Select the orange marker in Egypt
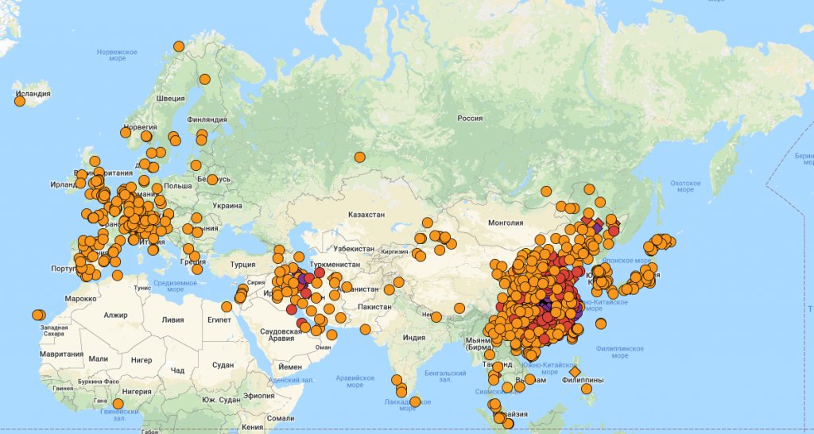This screenshot has height=434, width=814. [x=227, y=307]
